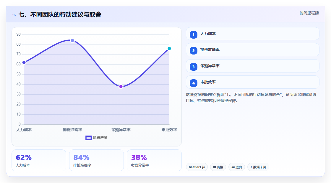The height and width of the screenshot is (183, 331).
Task: Click the 62% value in the stat card
Action: point(24,158)
